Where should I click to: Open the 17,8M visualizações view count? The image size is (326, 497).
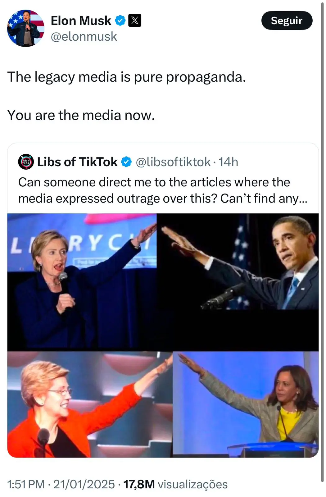(x=175, y=484)
